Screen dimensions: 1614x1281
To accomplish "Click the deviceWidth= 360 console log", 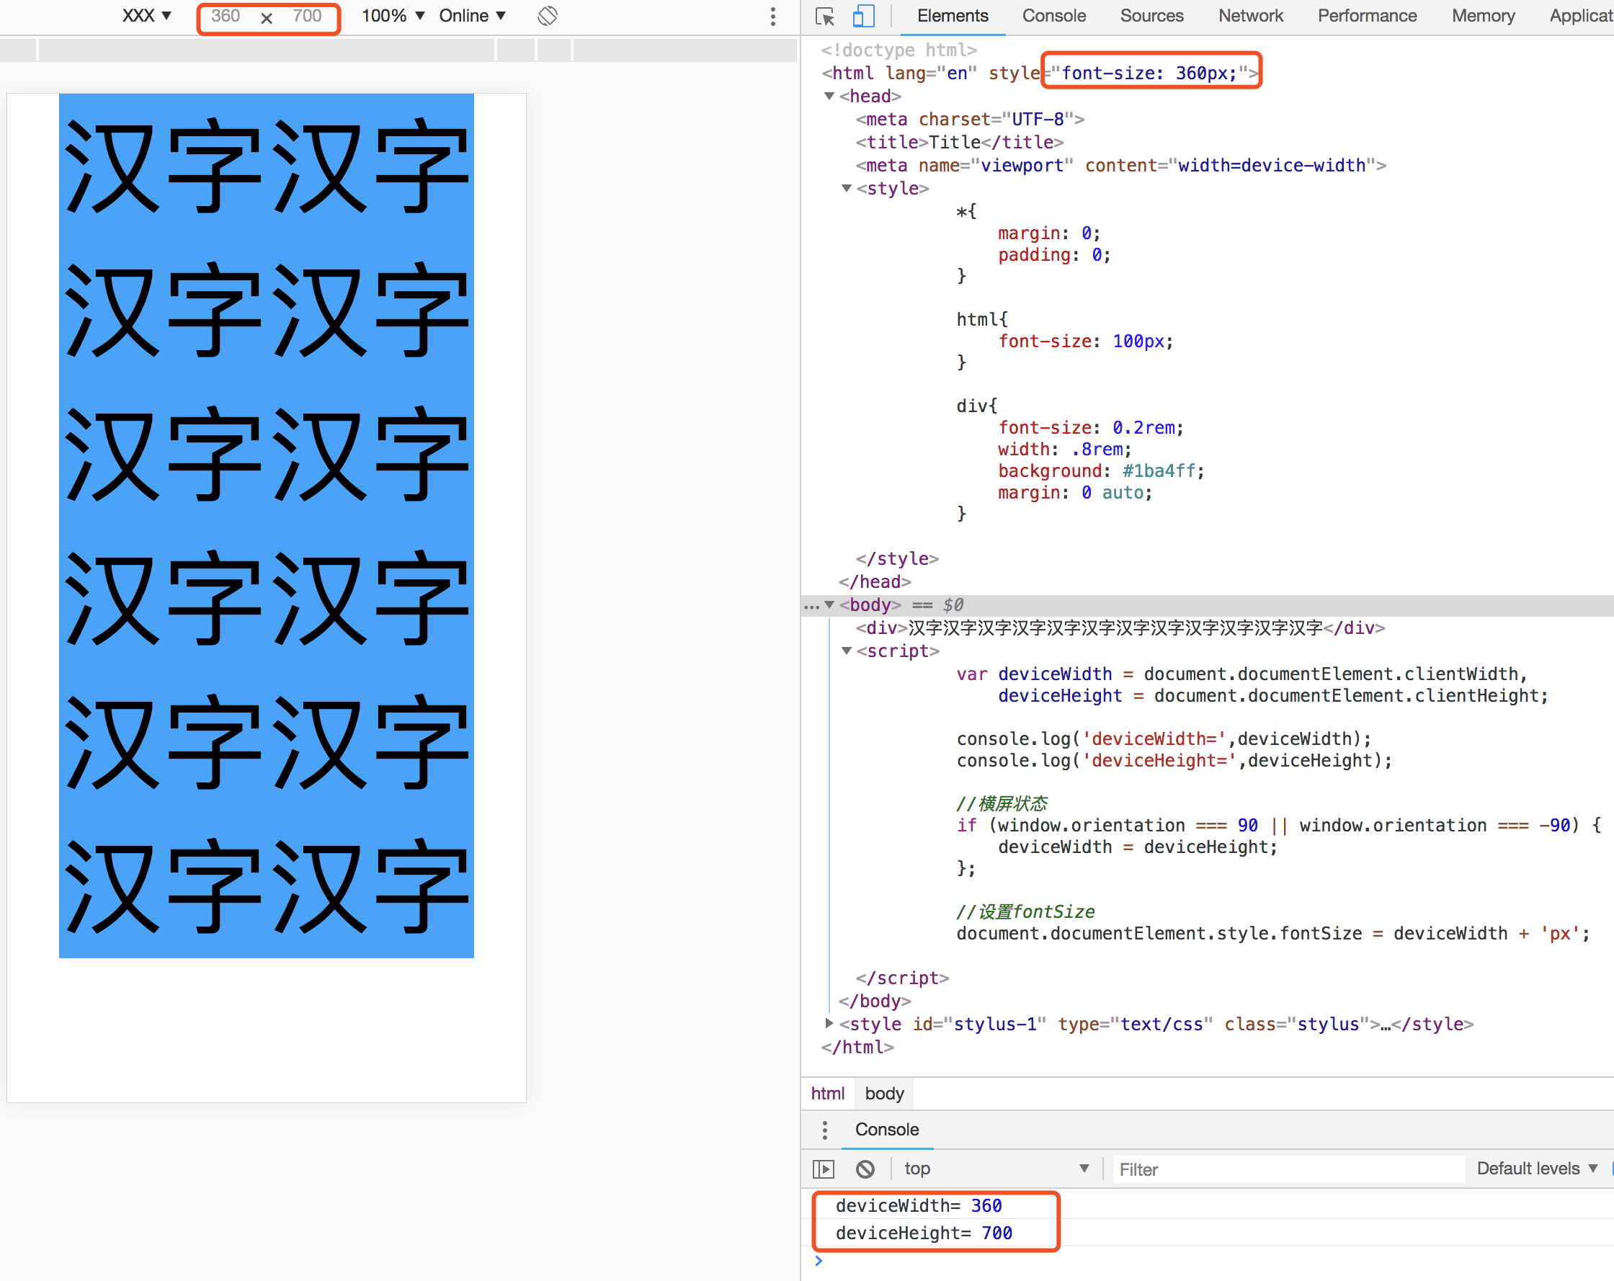I will [x=918, y=1206].
